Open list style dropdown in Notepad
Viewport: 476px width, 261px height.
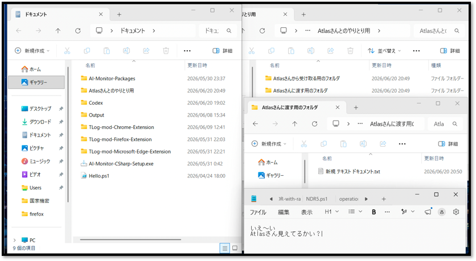[x=355, y=212]
